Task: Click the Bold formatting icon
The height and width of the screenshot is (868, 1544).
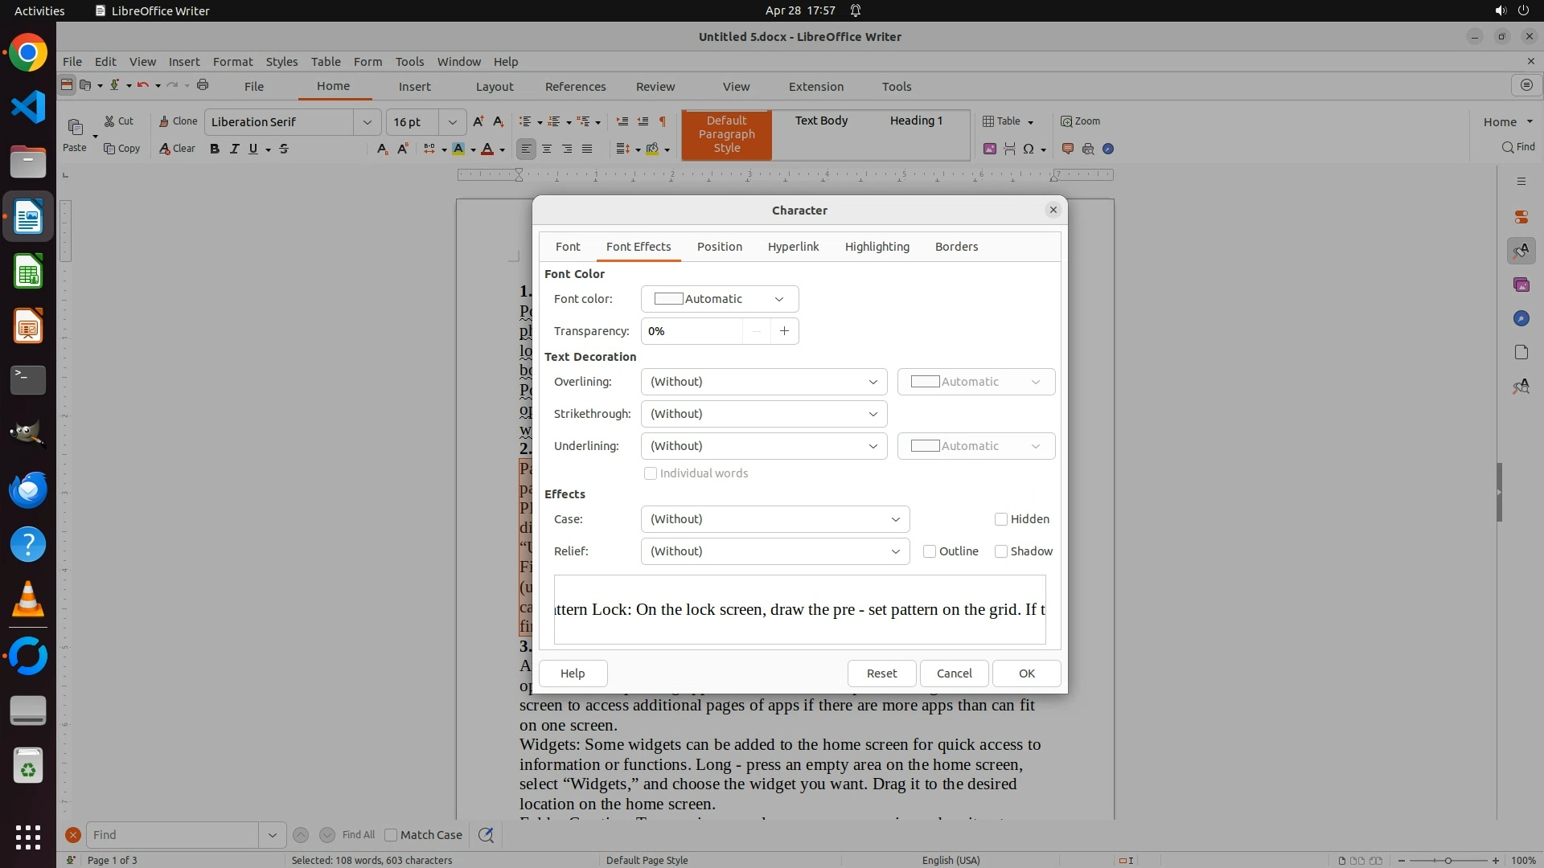Action: (x=215, y=149)
